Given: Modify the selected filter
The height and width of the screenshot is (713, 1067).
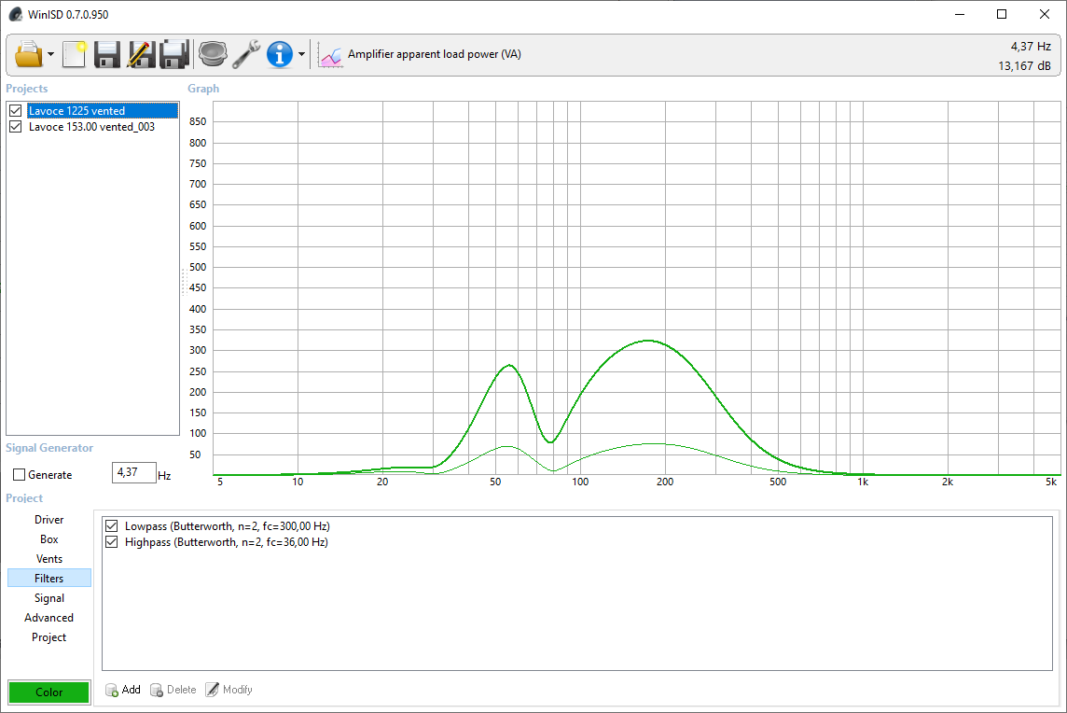Looking at the screenshot, I should [229, 690].
